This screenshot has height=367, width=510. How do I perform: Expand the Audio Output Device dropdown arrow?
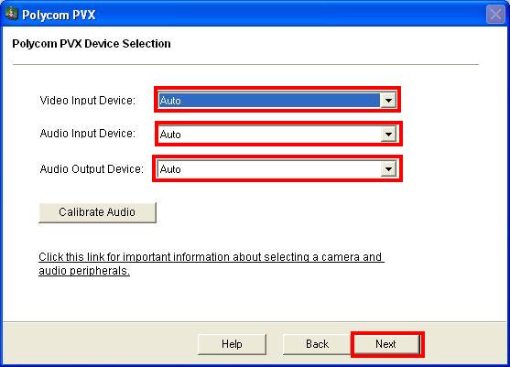tap(388, 168)
